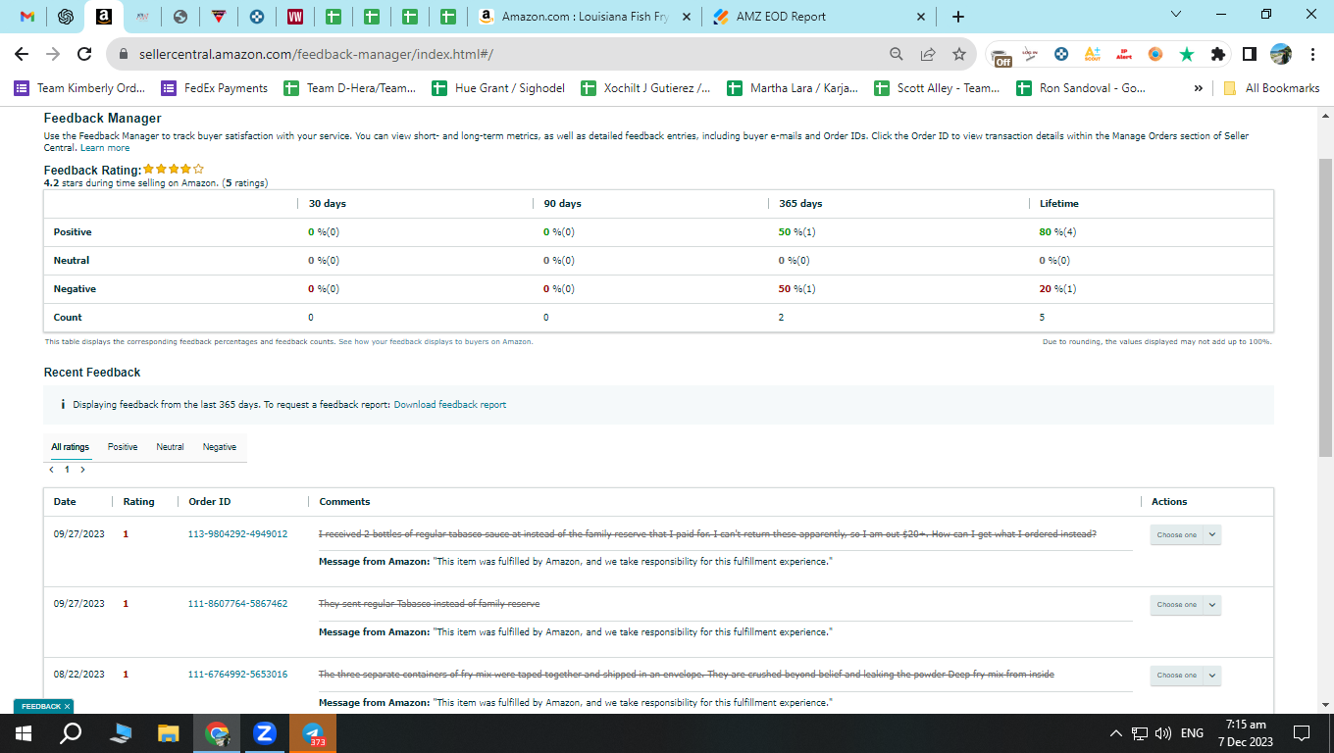Screen dimensions: 1334x753
Task: Open Telegram from taskbar
Action: 313,733
